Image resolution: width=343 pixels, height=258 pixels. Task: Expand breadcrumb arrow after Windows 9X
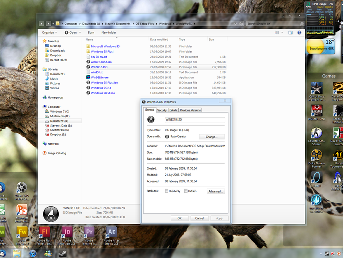click(x=194, y=24)
